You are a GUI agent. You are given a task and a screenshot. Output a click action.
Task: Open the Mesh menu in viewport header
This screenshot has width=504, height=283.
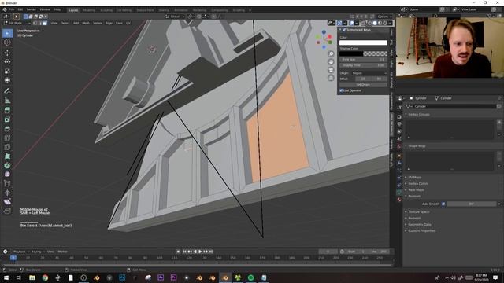click(x=86, y=23)
